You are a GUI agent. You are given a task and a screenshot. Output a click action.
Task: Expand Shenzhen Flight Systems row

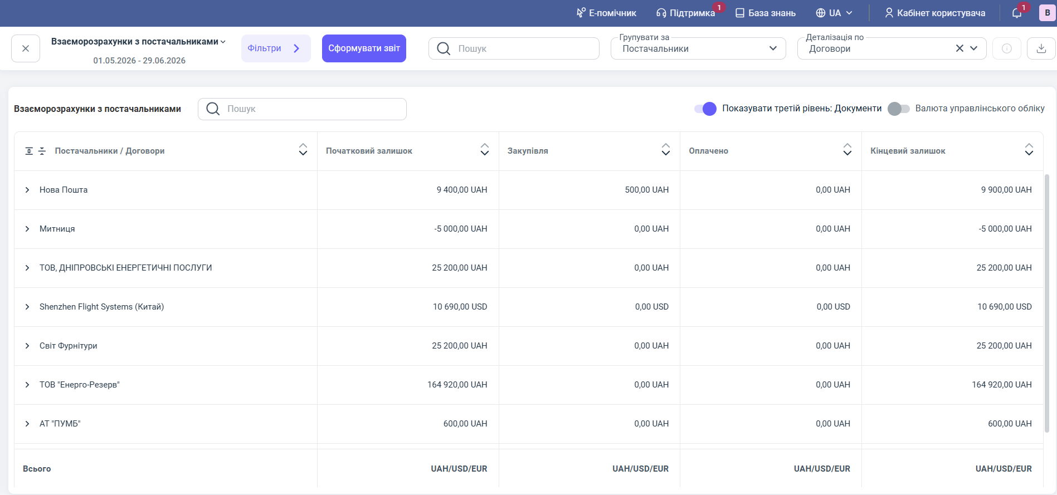click(x=27, y=307)
